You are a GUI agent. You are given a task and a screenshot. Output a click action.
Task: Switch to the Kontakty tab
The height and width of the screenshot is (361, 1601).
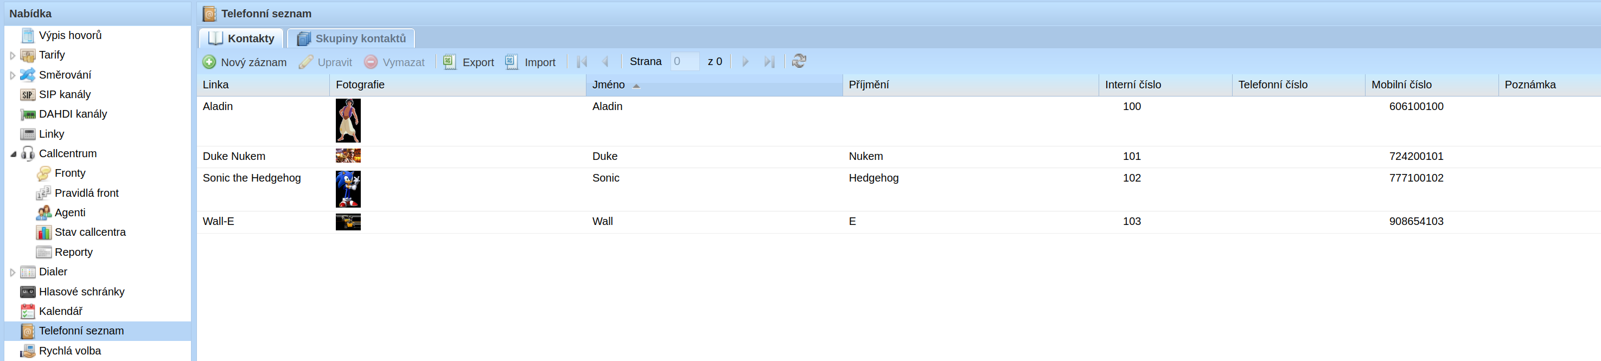pyautogui.click(x=241, y=38)
